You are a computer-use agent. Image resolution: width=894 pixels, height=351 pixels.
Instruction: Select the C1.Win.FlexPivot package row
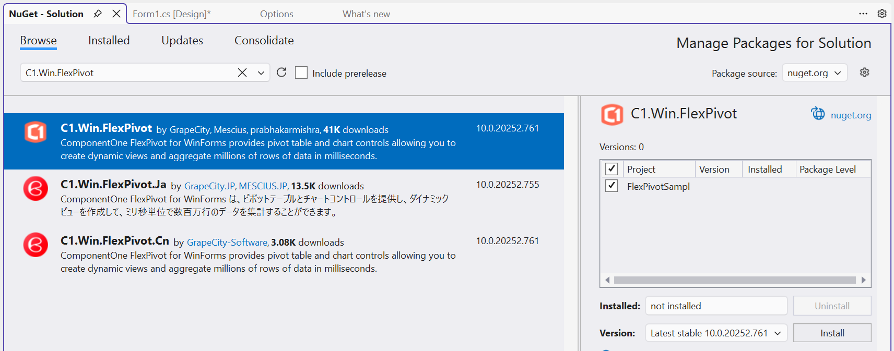point(284,141)
